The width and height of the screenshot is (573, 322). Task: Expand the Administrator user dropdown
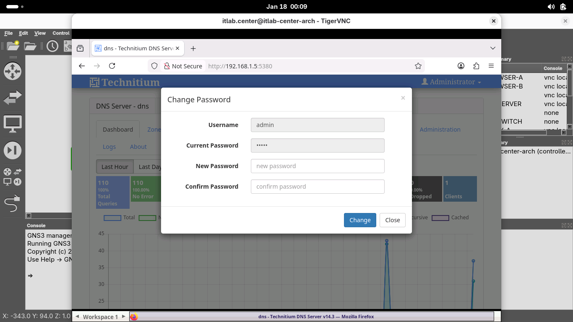(x=451, y=82)
